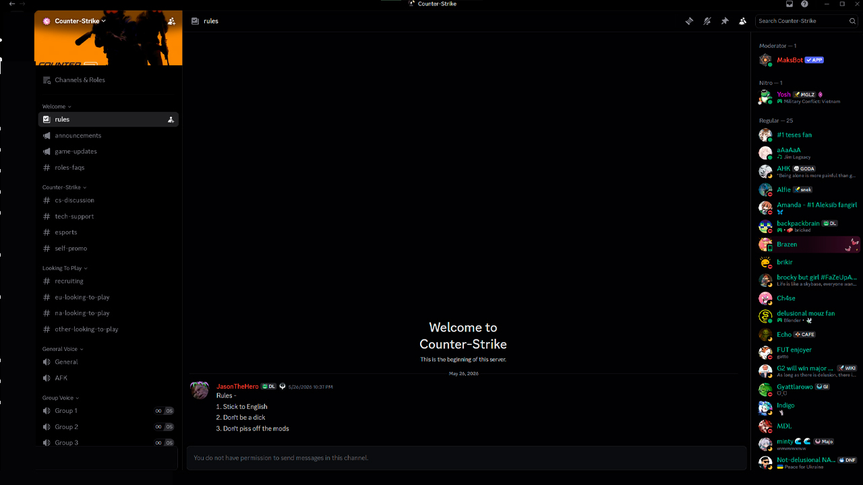The image size is (863, 485).
Task: Open the recruiting channel
Action: click(x=109, y=281)
